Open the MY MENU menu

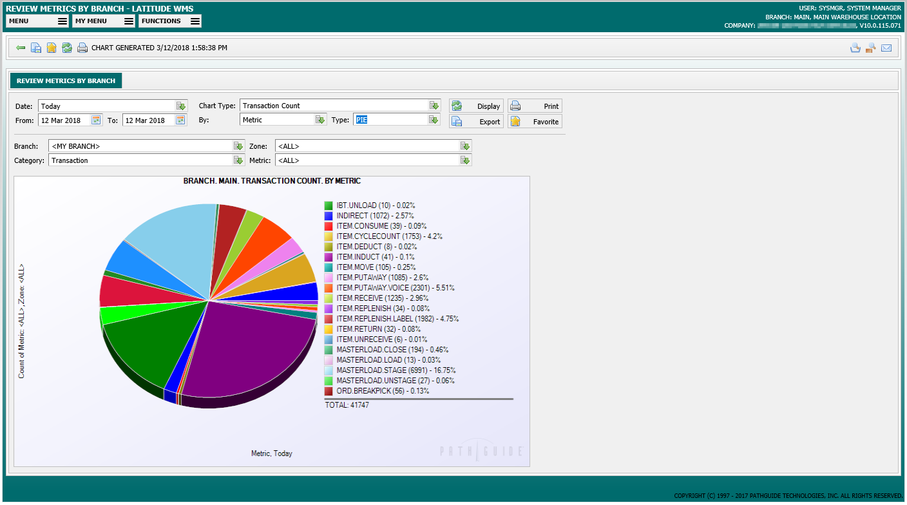[103, 21]
